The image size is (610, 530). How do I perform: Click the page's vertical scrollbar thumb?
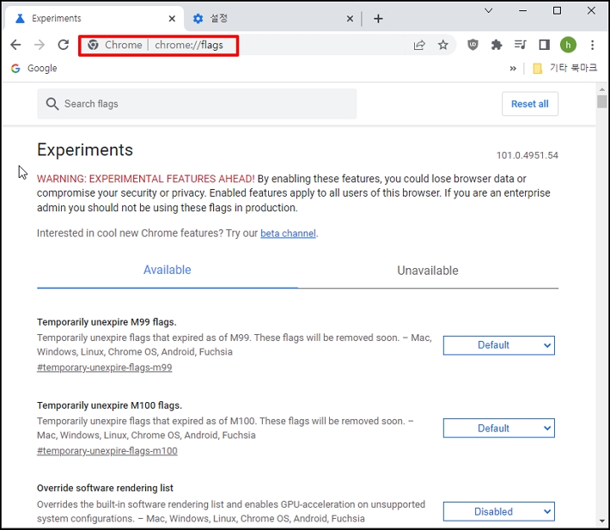[601, 101]
